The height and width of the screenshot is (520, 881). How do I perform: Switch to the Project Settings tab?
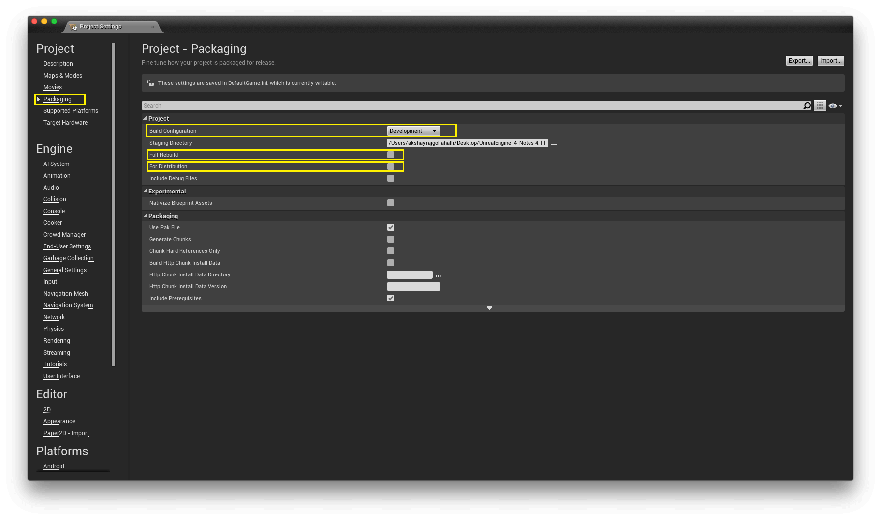100,27
